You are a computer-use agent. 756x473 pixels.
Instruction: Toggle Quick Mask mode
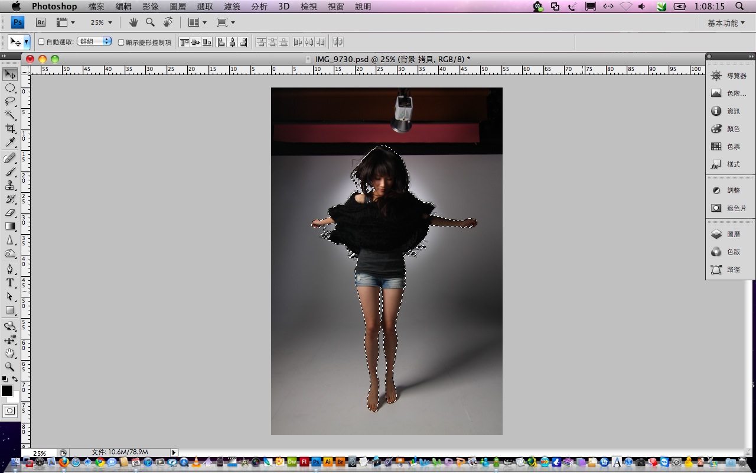point(10,411)
